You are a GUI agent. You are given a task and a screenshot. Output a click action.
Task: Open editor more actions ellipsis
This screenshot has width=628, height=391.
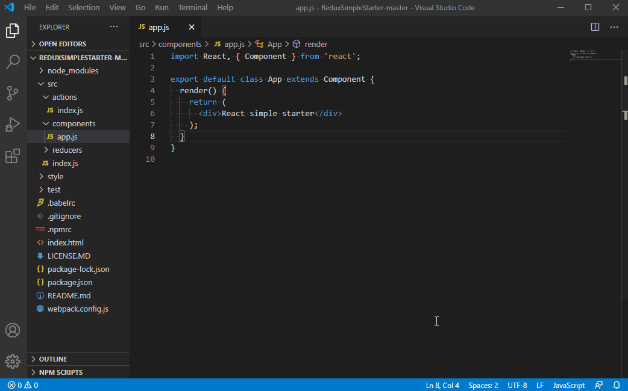[614, 27]
